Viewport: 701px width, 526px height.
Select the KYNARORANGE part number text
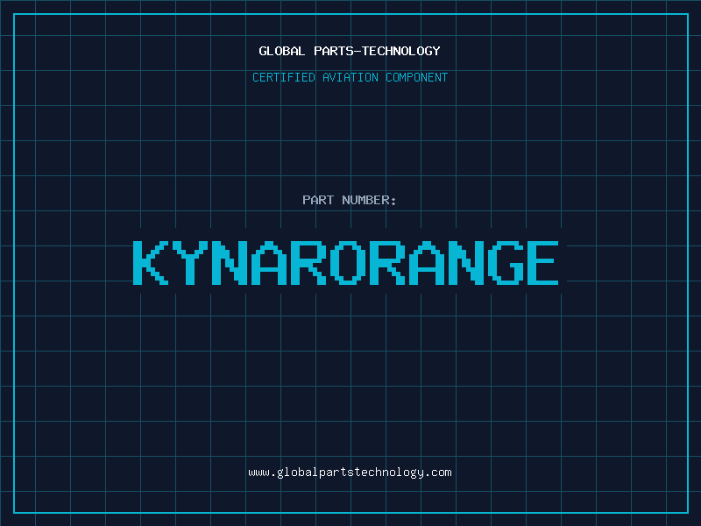point(345,262)
